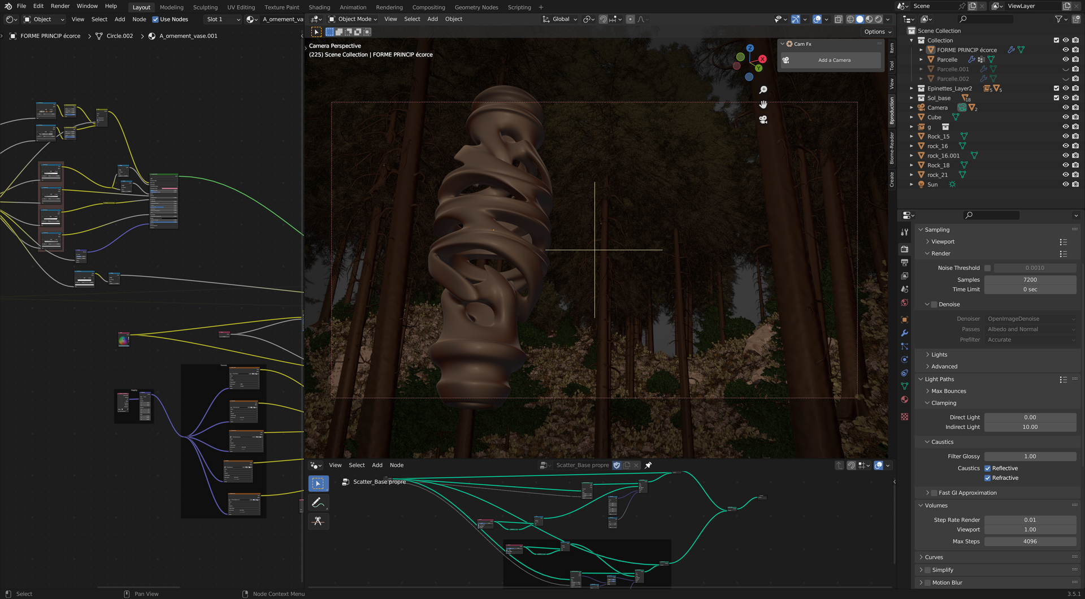Disable Reflective caustics checkbox
Image resolution: width=1085 pixels, height=599 pixels.
(x=988, y=468)
